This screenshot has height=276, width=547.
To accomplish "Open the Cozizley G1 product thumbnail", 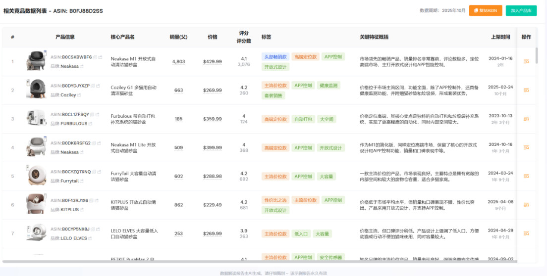I will (36, 90).
